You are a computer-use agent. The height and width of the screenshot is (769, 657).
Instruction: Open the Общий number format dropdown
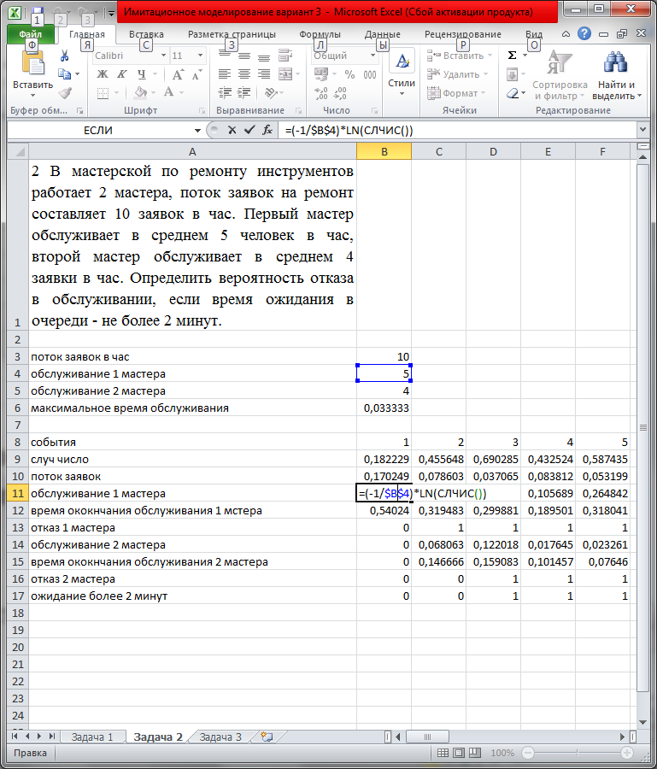(373, 56)
